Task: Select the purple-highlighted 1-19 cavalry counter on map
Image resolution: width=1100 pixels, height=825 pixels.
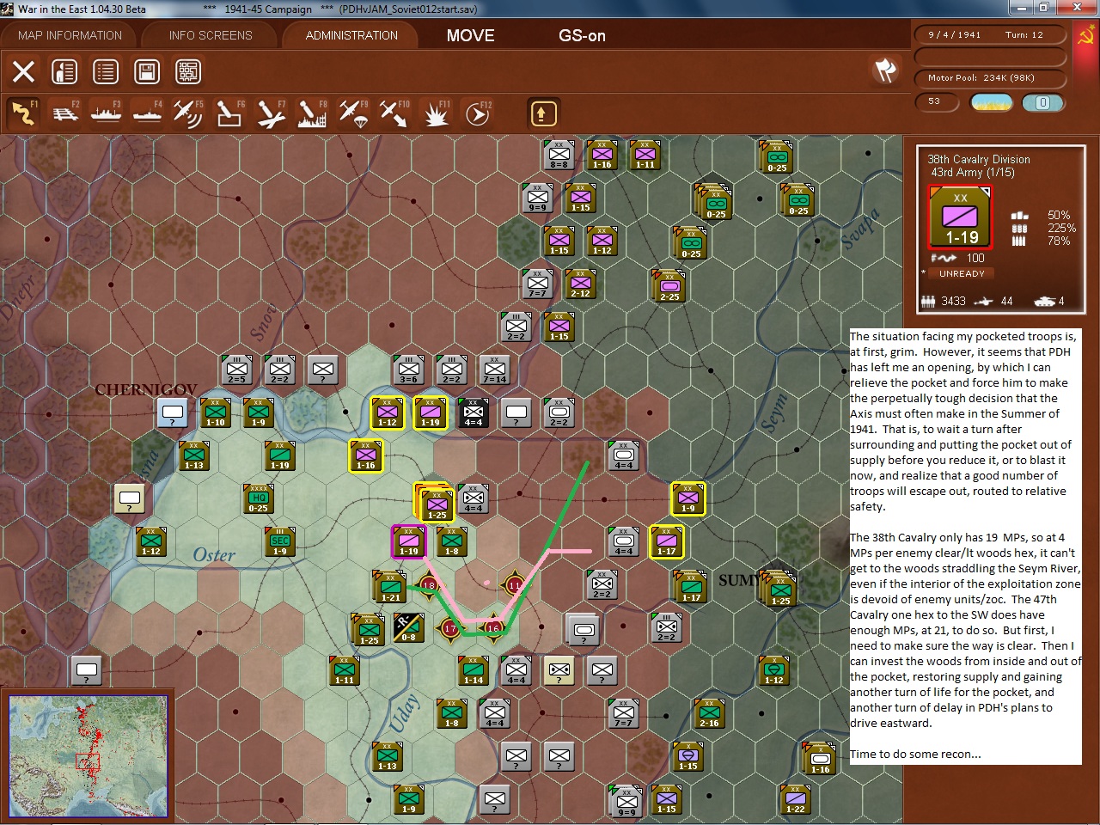Action: click(409, 541)
